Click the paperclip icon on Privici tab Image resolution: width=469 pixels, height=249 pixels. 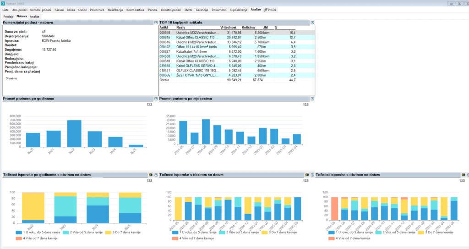[266, 10]
